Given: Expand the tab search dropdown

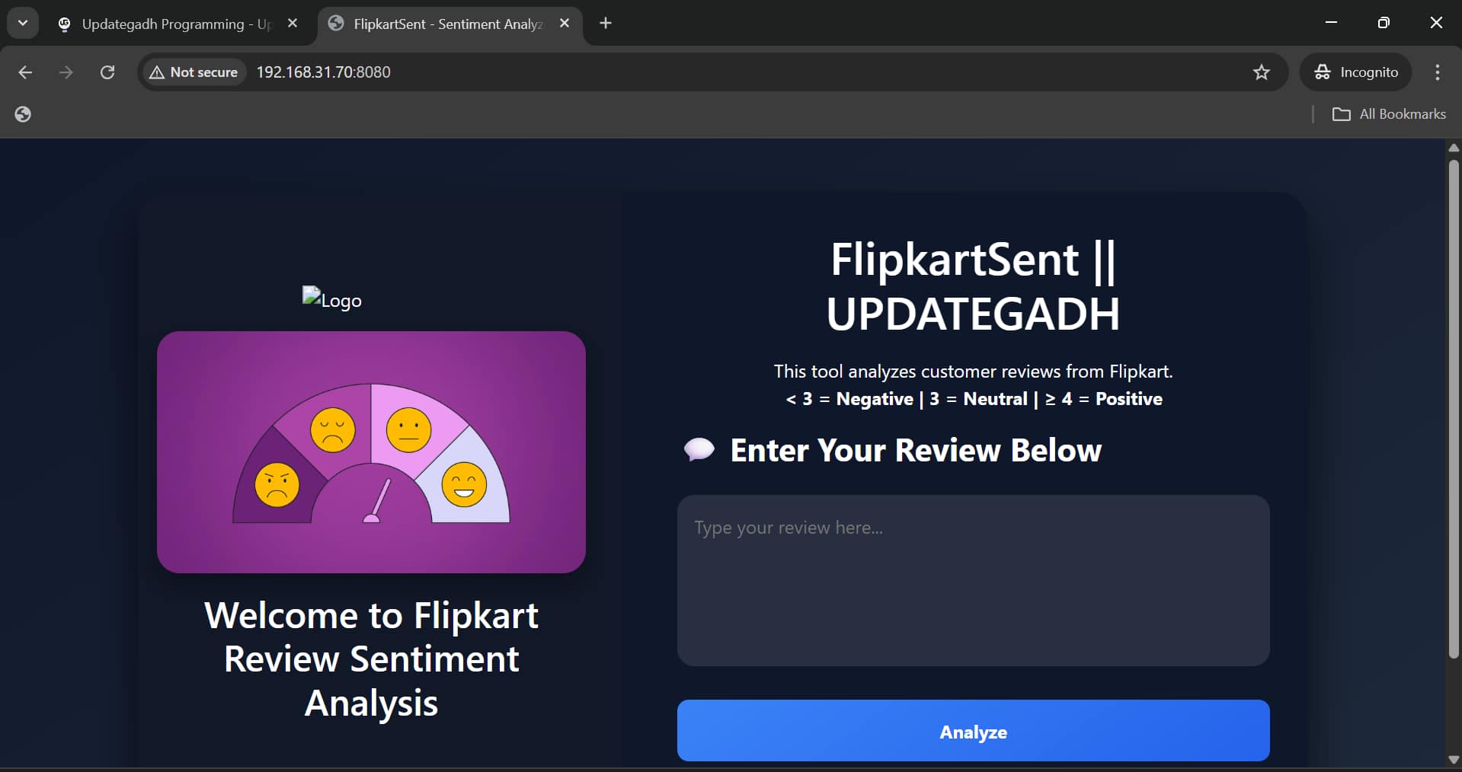Looking at the screenshot, I should tap(23, 23).
